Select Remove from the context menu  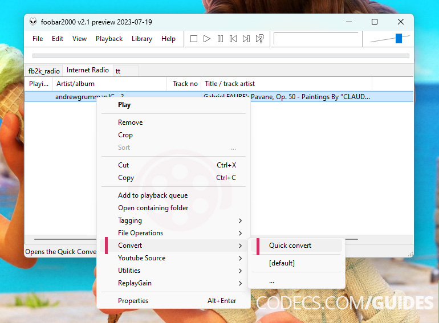[173, 122]
